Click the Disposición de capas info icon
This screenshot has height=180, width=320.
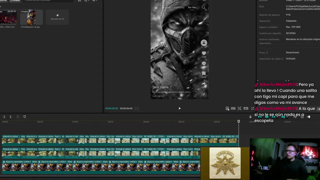[282, 59]
